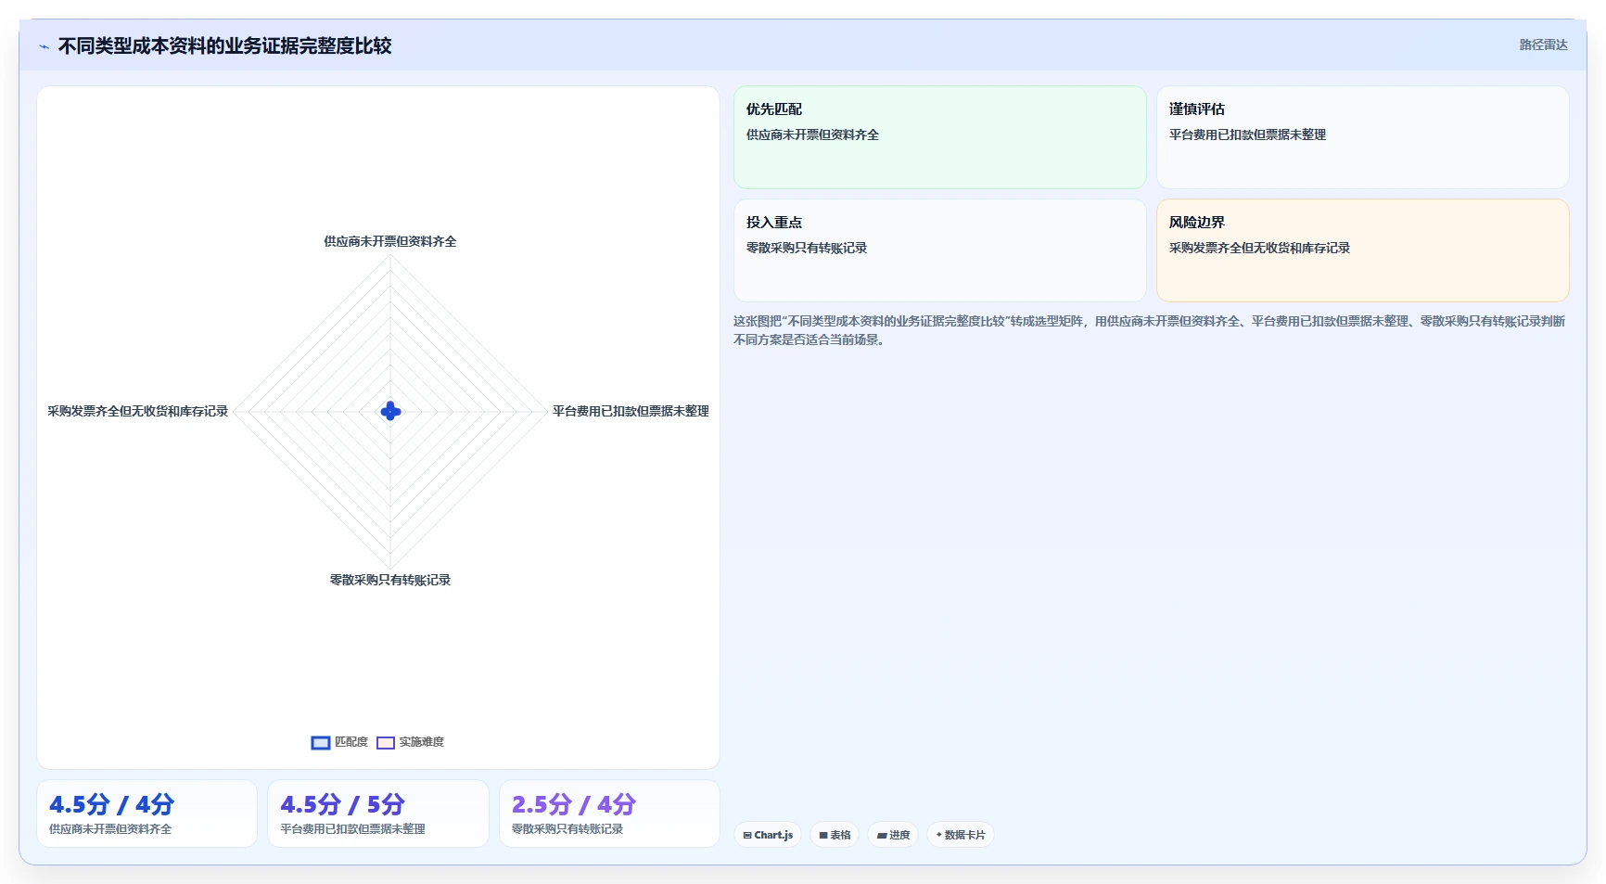The image size is (1606, 884).
Task: Click the description paragraph starting with 这张图把
Action: click(1150, 330)
